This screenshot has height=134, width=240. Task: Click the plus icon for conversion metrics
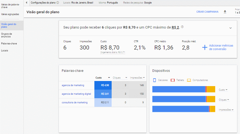(x=205, y=47)
